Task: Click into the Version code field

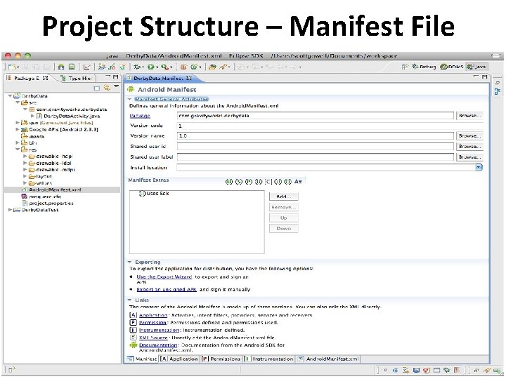Action: tap(330, 126)
